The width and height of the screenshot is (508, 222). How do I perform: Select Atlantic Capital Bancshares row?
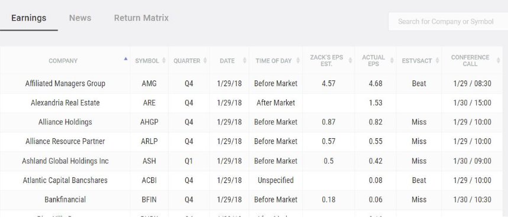[251, 180]
